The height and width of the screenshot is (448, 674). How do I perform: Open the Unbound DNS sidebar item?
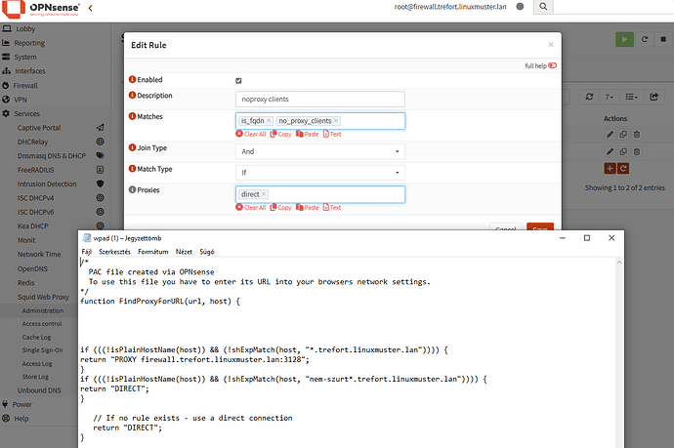[x=39, y=390]
